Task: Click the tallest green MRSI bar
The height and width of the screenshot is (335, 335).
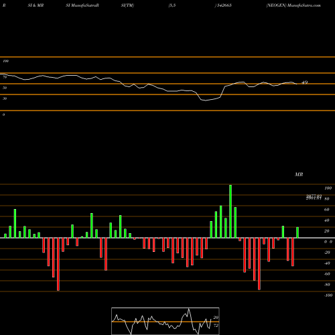Action: click(x=230, y=211)
